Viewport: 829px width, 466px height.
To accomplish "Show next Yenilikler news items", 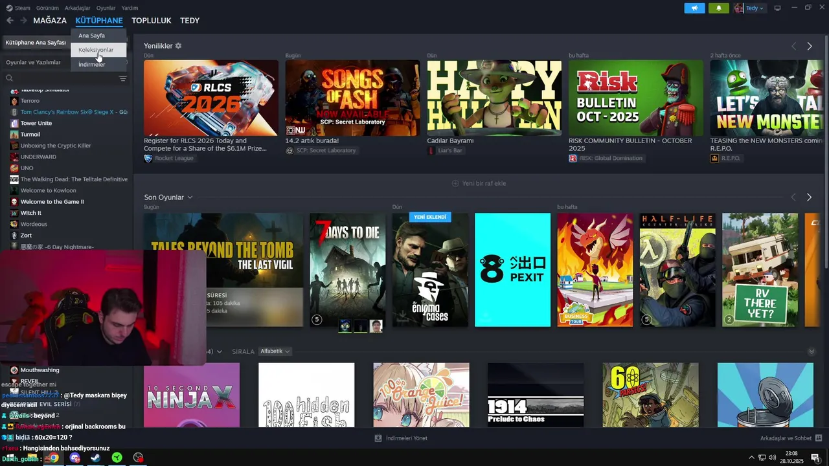I will tap(809, 46).
